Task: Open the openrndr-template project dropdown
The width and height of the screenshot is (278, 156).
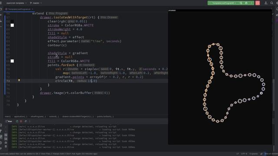Action: [x=17, y=3]
